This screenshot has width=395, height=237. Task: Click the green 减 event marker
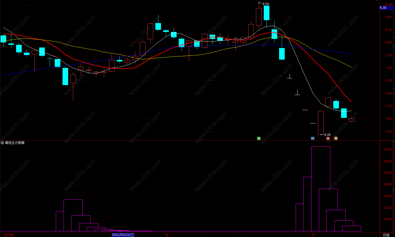click(x=259, y=138)
